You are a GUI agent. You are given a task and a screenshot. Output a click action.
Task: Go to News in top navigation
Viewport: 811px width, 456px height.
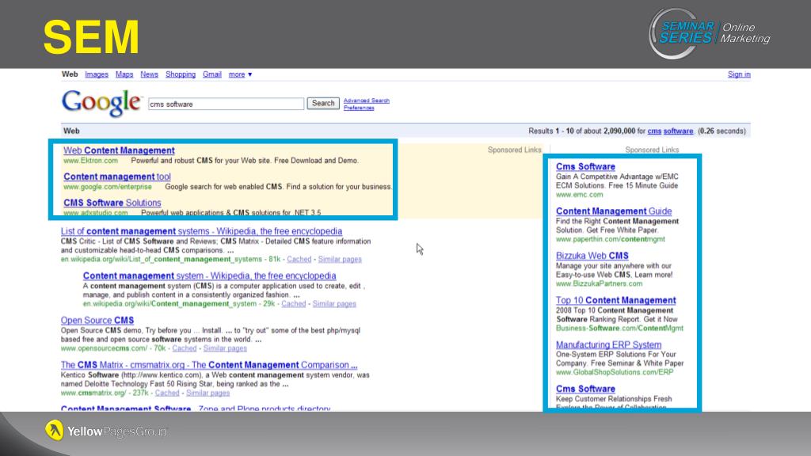pyautogui.click(x=149, y=74)
